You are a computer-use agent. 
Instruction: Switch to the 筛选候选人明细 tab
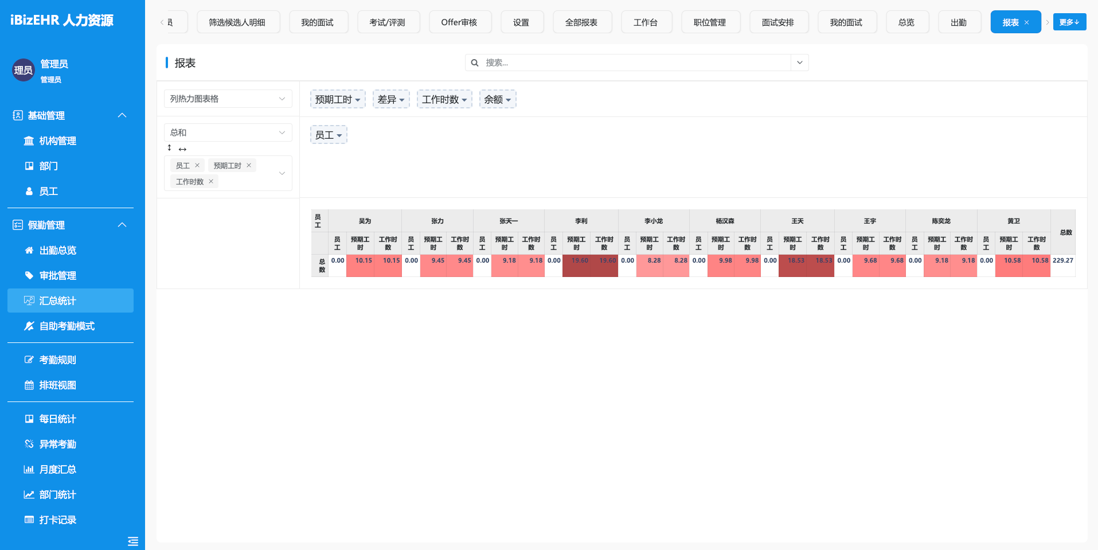click(239, 22)
